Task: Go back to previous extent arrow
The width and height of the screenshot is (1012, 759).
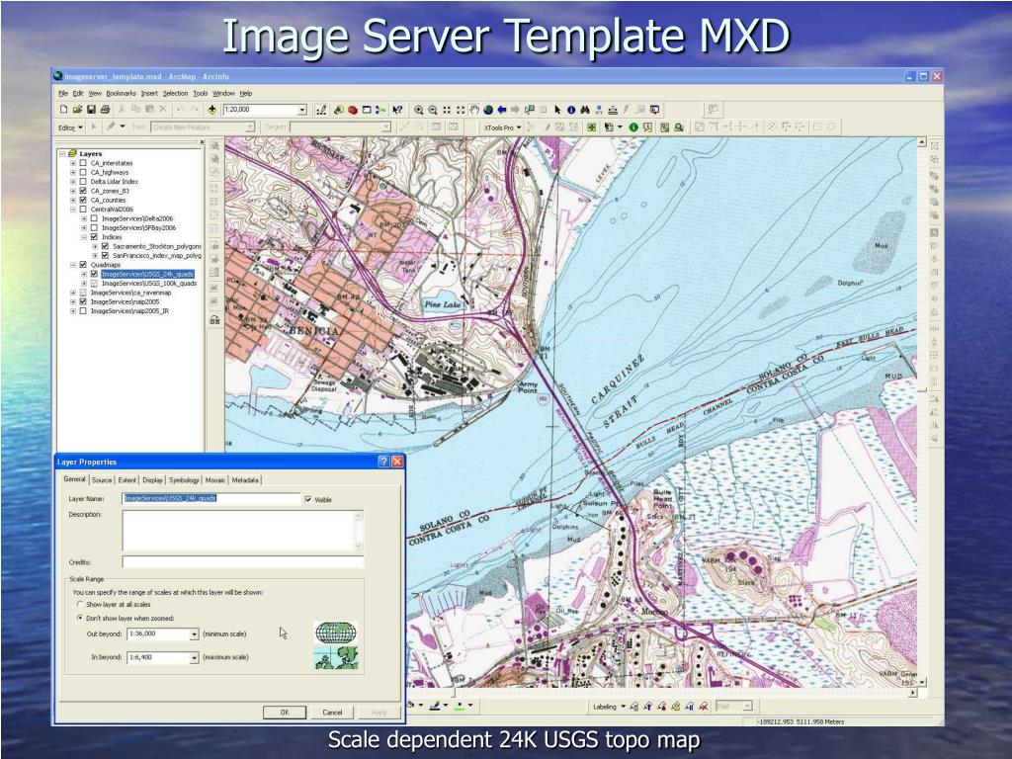Action: point(501,110)
